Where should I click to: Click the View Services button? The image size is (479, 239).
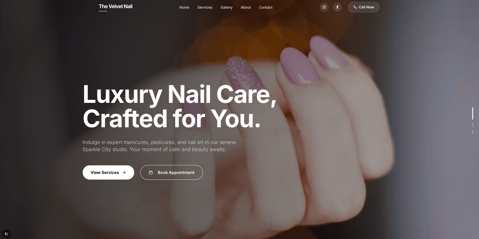[108, 172]
